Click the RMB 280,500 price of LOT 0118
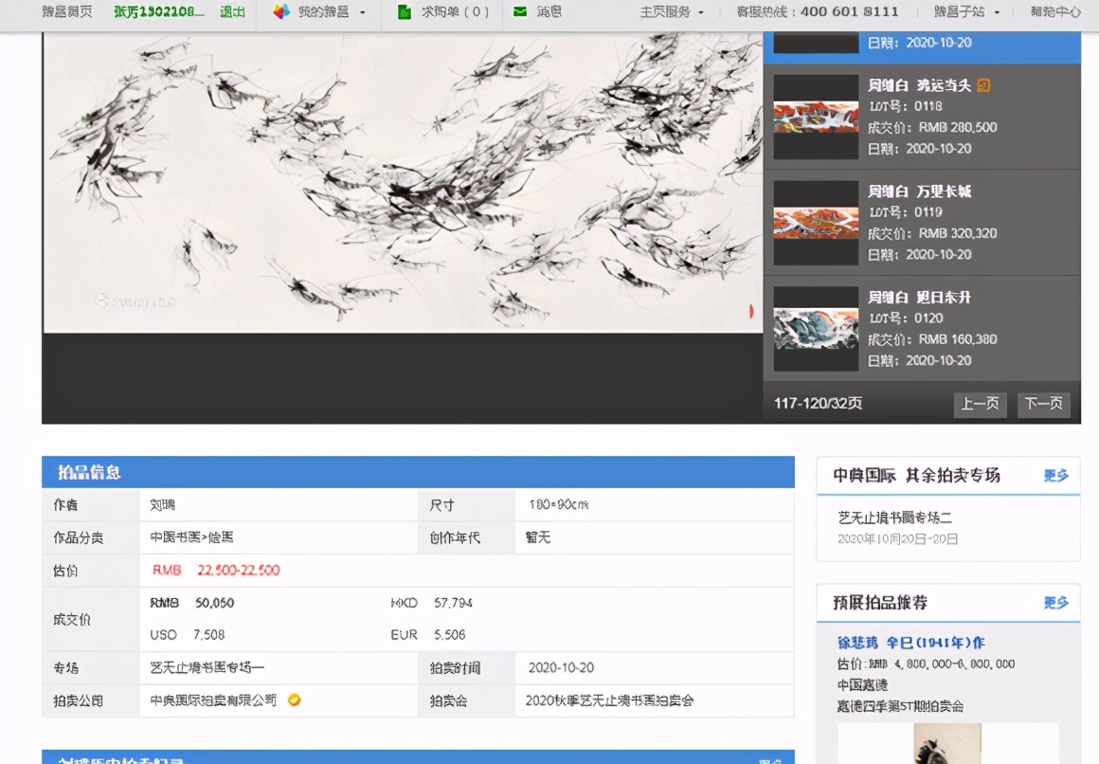The width and height of the screenshot is (1099, 764). coord(958,128)
